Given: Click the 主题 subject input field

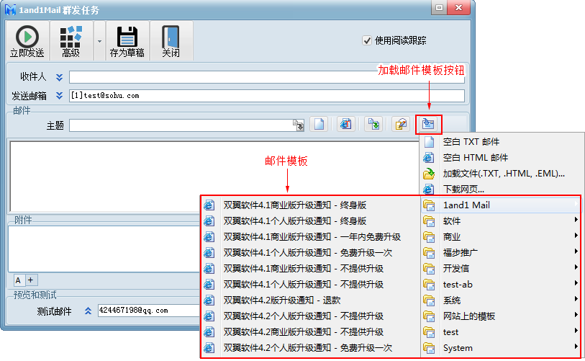Looking at the screenshot, I should [186, 125].
